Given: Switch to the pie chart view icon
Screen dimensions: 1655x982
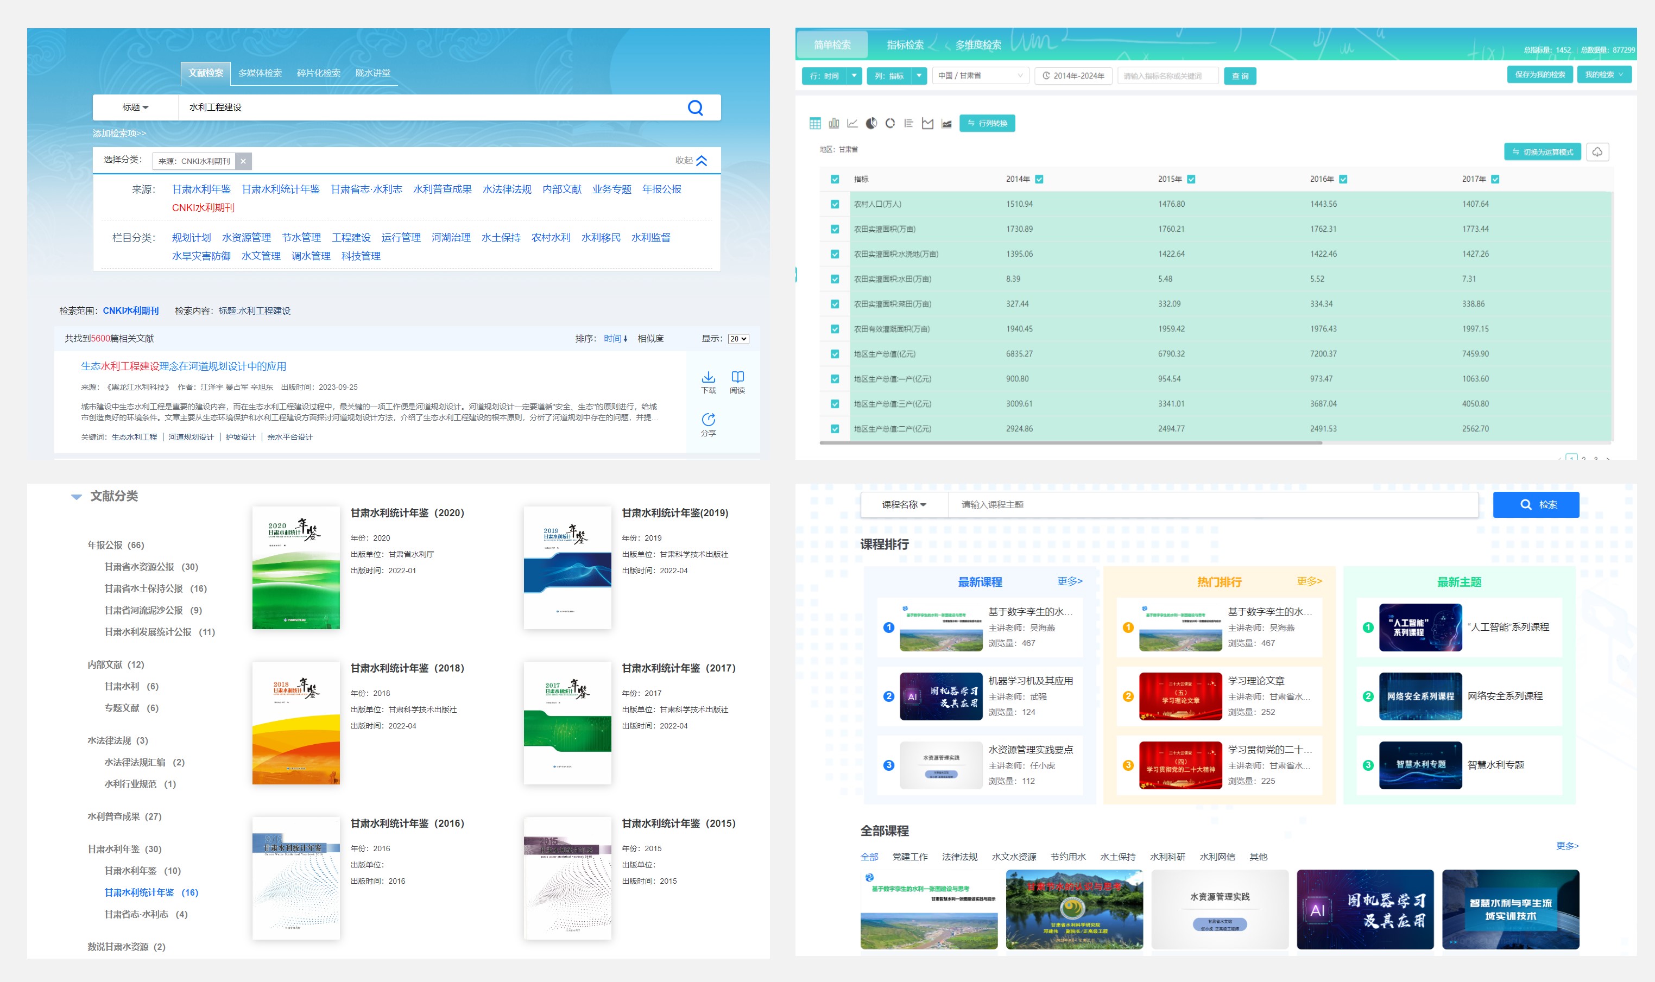Looking at the screenshot, I should [871, 123].
